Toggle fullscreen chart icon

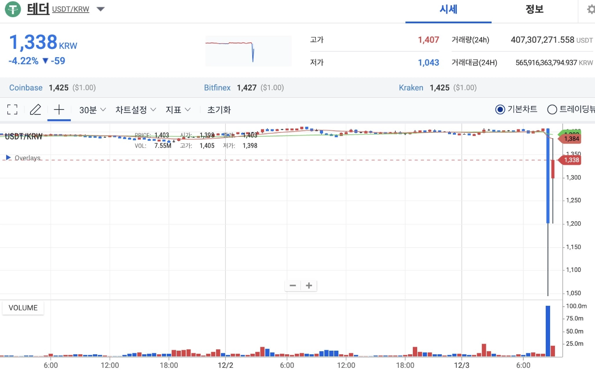tap(12, 110)
